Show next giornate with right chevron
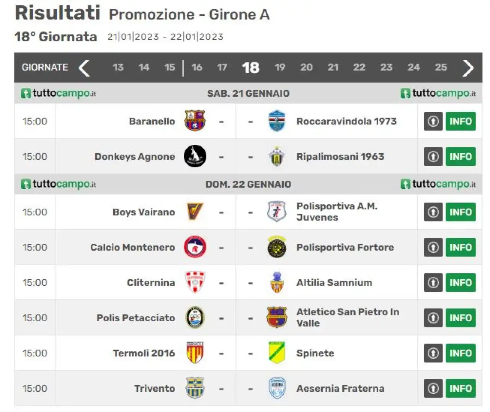Screen dimensions: 490x412 click(x=468, y=68)
